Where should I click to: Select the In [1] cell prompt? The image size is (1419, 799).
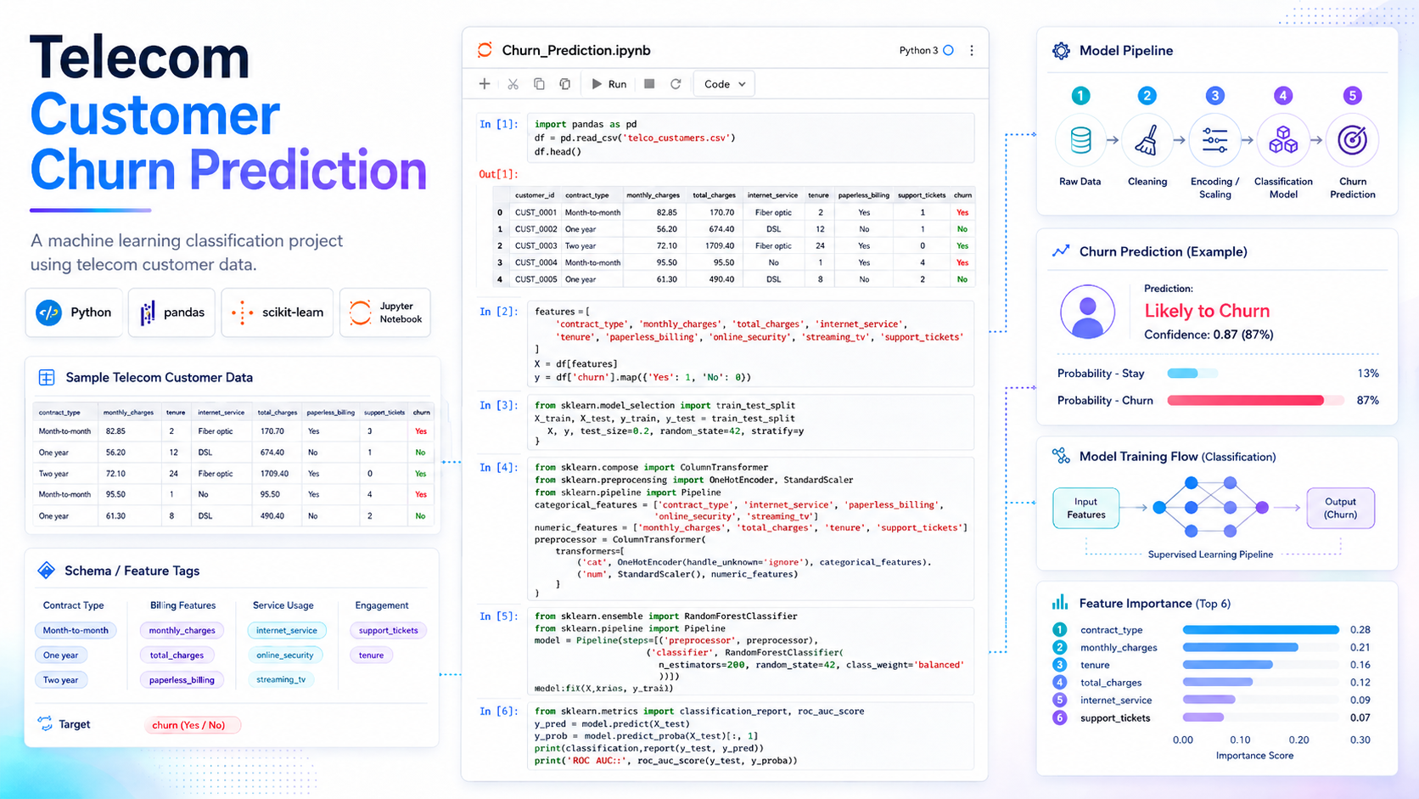498,124
